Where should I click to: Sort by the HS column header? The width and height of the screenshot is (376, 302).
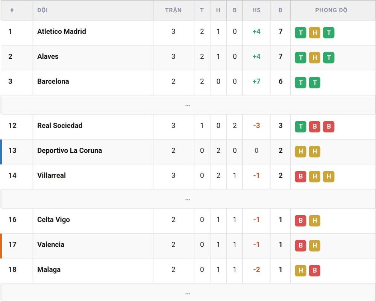pos(256,10)
